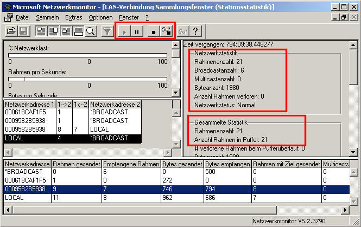The width and height of the screenshot is (361, 227).
Task: Click the greyed glasses display-captured-data icon
Action: [x=183, y=31]
